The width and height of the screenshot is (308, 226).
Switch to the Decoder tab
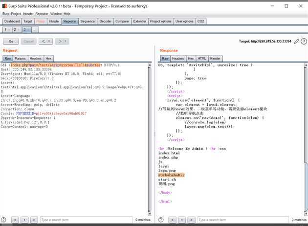pos(105,22)
